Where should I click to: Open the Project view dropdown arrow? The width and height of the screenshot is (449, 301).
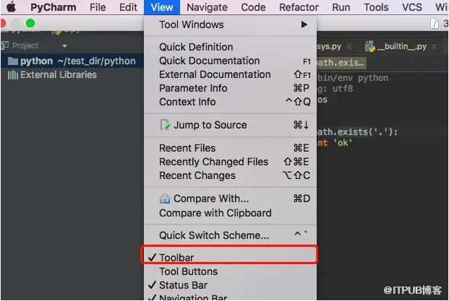coord(64,45)
